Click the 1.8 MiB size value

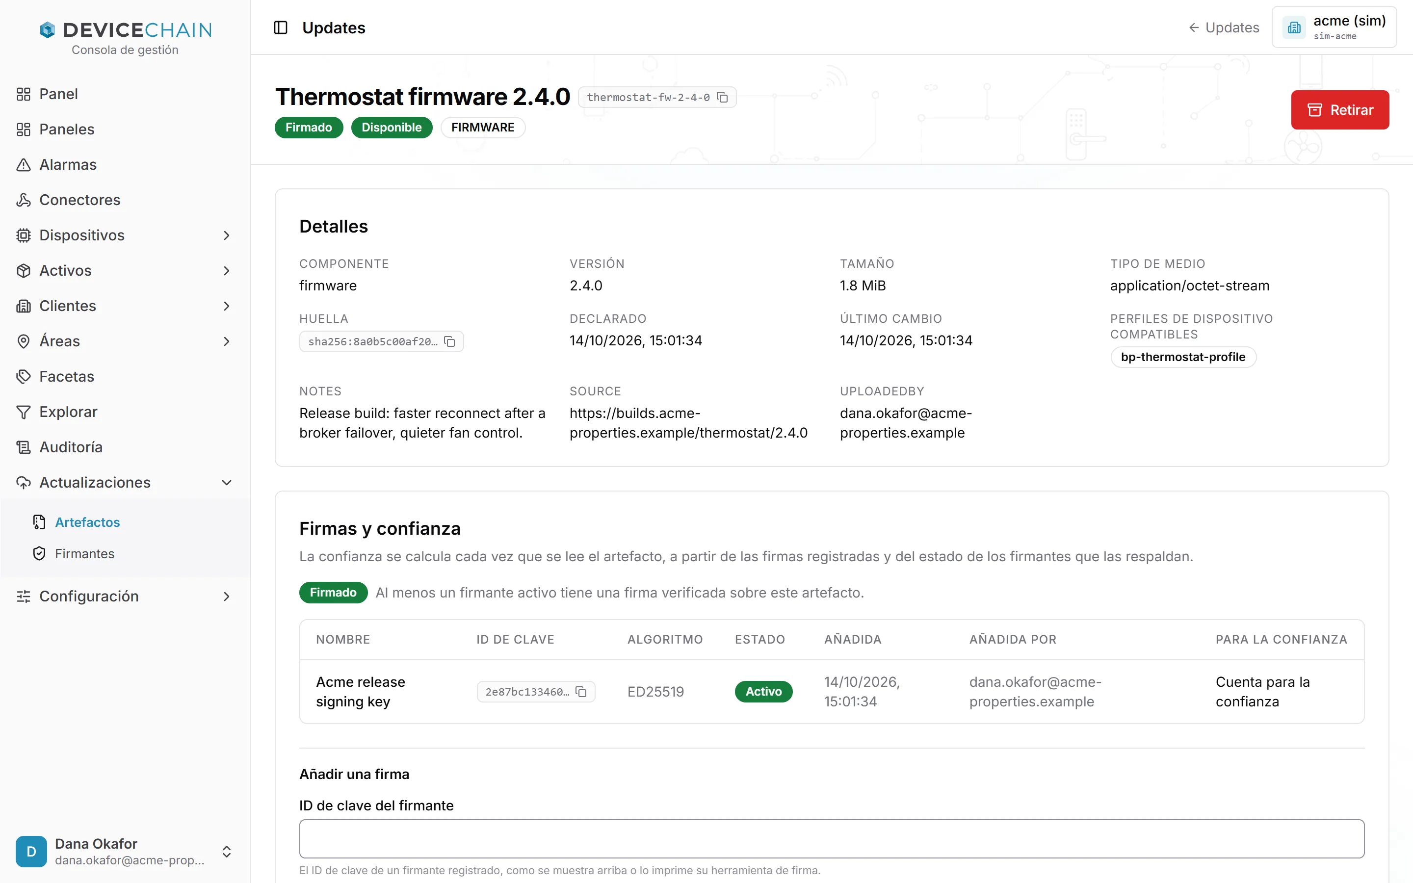coord(863,286)
